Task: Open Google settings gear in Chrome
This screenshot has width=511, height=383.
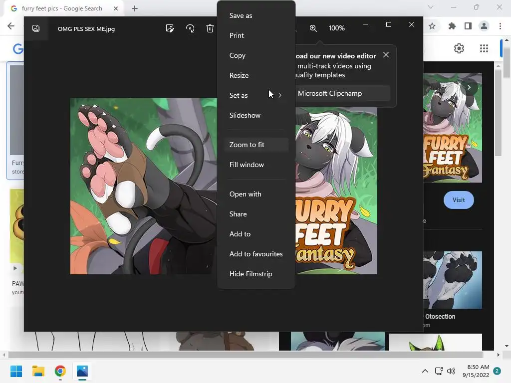Action: (x=459, y=48)
